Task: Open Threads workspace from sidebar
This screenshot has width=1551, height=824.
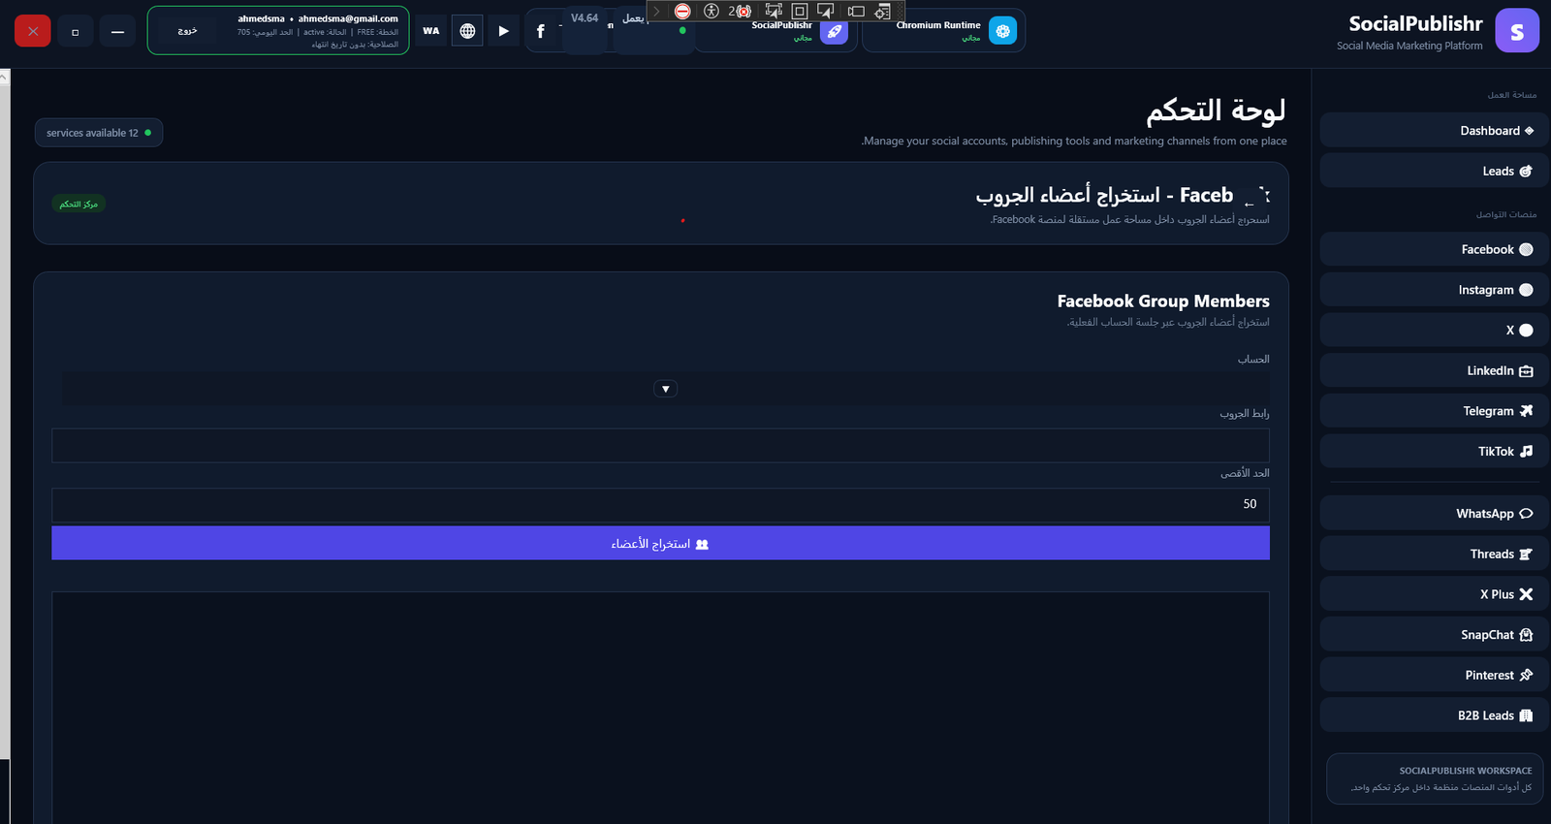Action: coord(1434,554)
